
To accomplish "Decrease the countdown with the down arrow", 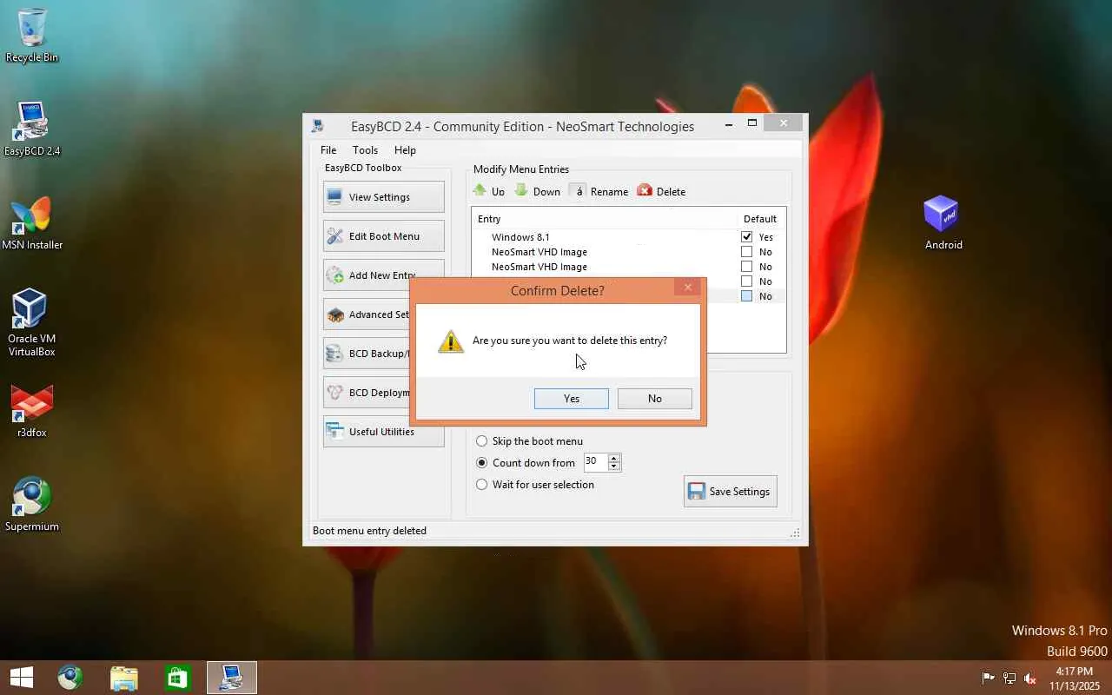I will (x=614, y=467).
